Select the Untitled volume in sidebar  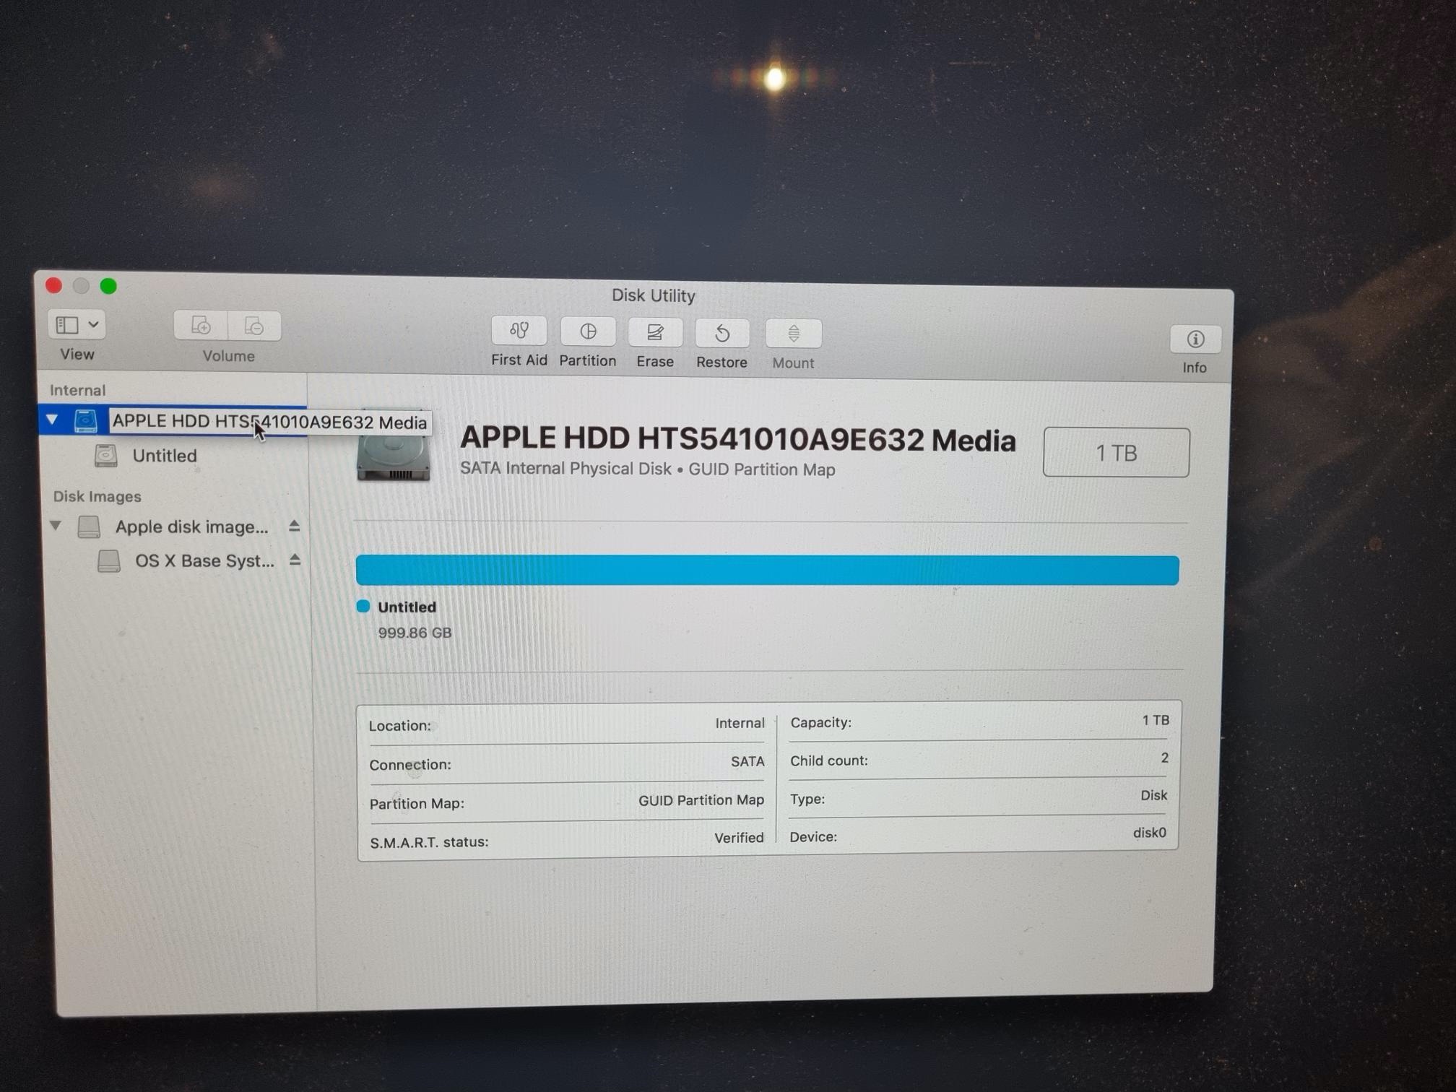pyautogui.click(x=165, y=456)
